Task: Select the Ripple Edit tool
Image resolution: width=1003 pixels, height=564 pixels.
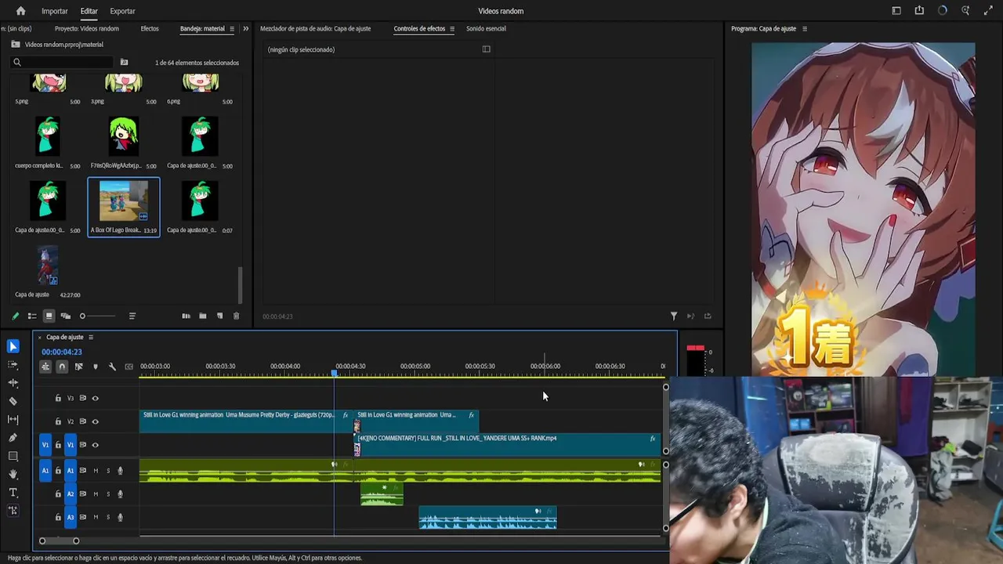Action: click(x=13, y=383)
